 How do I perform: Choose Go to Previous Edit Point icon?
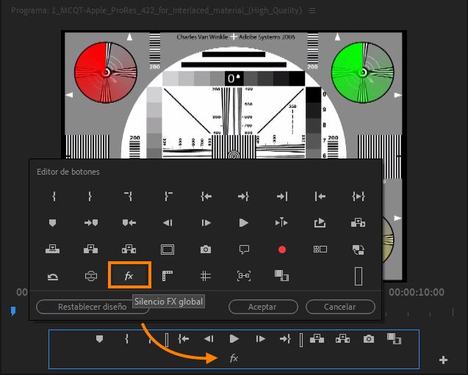320,197
